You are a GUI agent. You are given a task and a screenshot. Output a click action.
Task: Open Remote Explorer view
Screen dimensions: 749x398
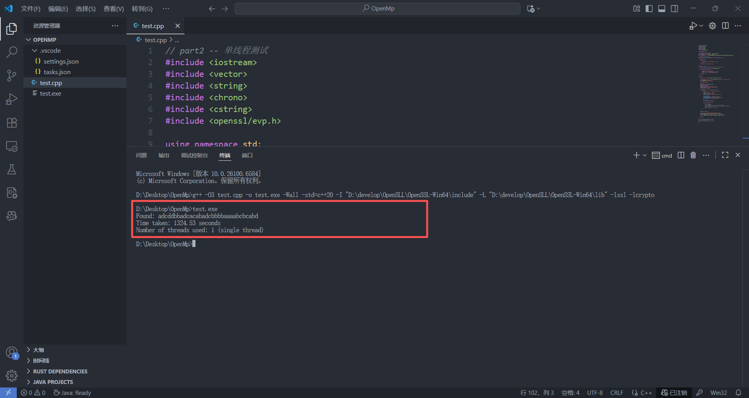tap(12, 146)
